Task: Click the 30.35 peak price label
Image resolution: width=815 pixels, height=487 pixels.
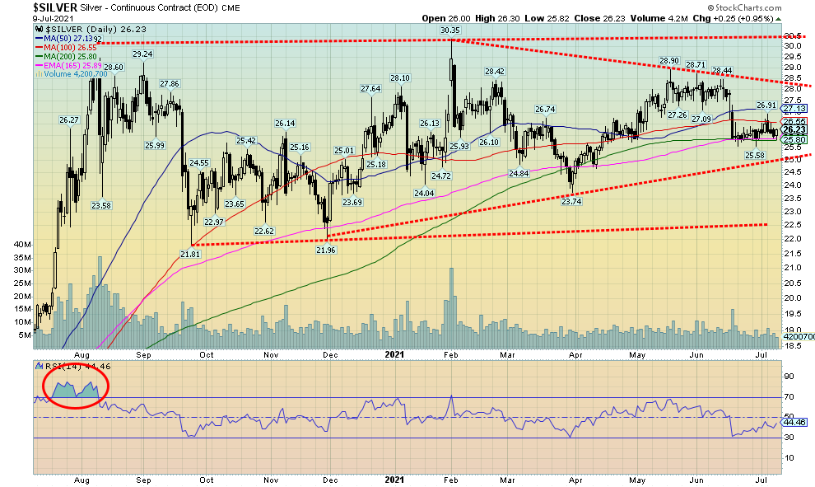Action: point(449,30)
